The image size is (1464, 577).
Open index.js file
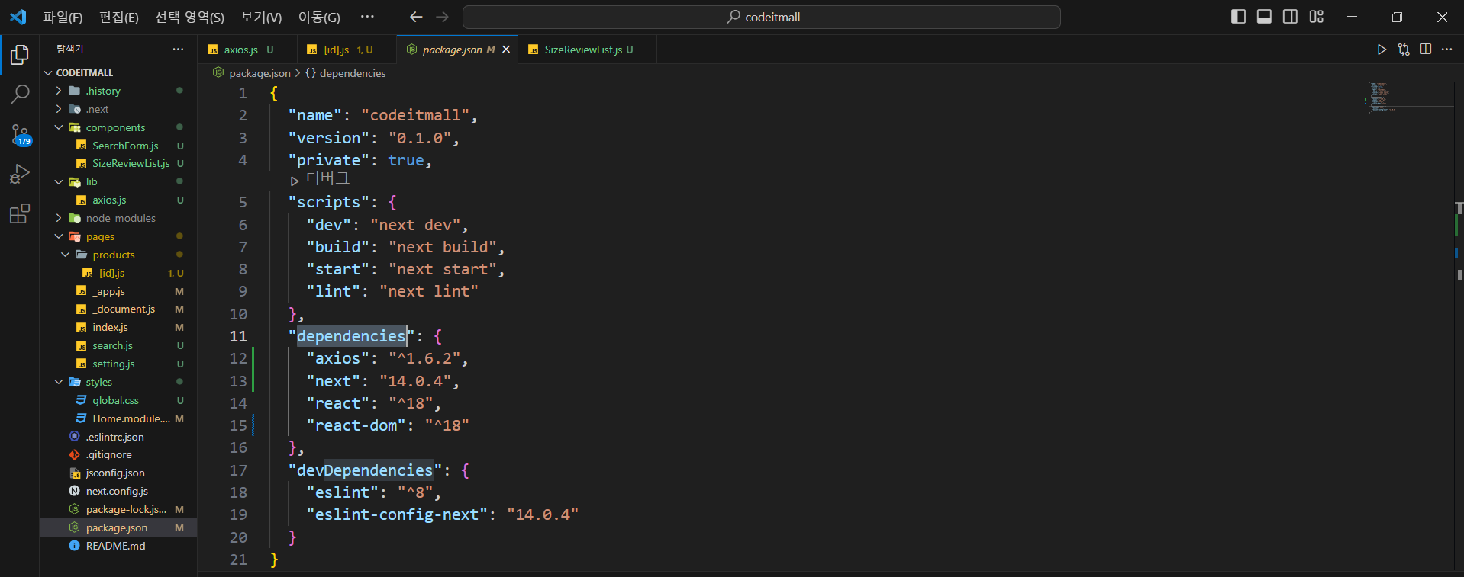pos(118,327)
